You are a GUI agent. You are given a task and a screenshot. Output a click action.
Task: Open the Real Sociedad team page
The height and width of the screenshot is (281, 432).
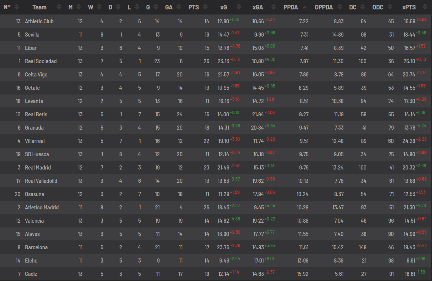point(41,61)
